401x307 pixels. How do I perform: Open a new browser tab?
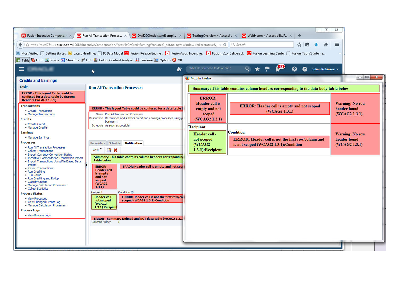(x=299, y=36)
